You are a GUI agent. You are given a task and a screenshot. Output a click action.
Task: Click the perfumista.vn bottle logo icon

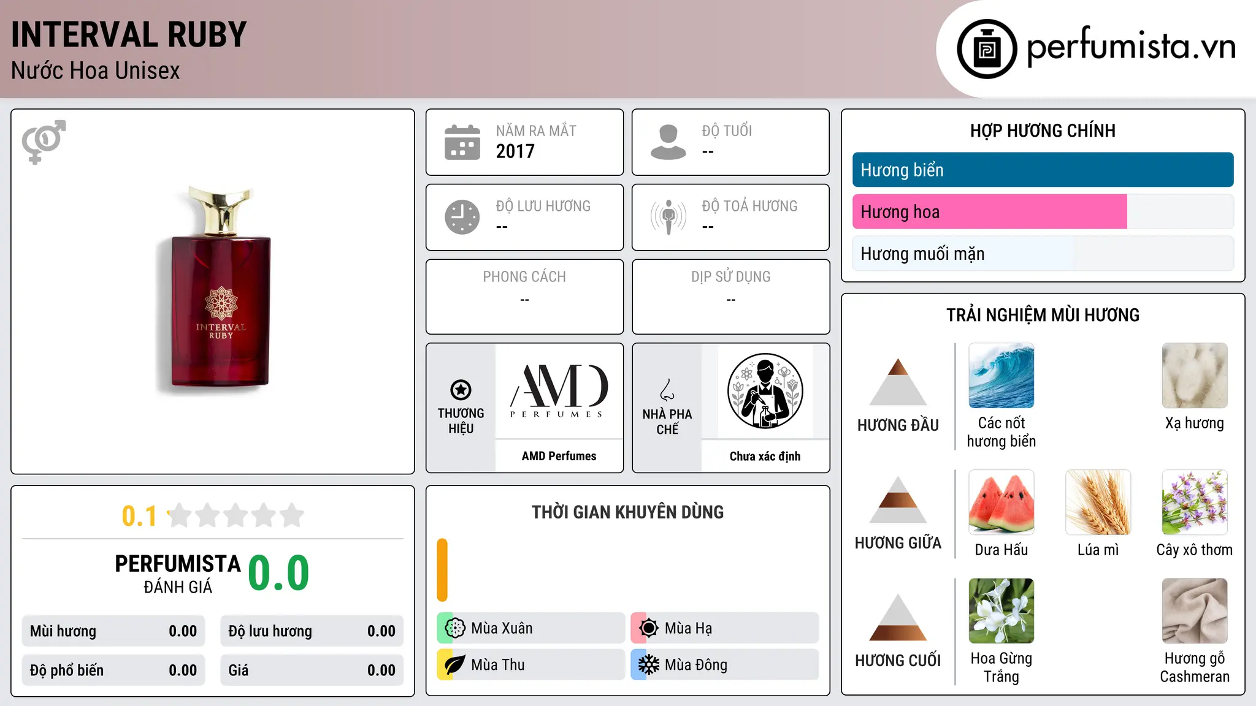(x=987, y=49)
